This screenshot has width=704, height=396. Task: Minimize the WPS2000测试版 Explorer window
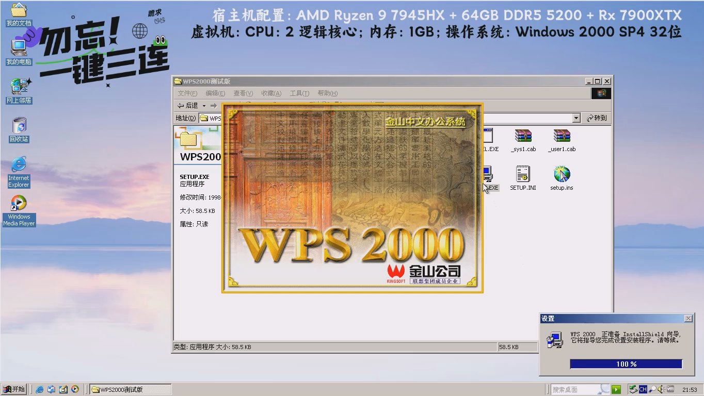click(589, 81)
